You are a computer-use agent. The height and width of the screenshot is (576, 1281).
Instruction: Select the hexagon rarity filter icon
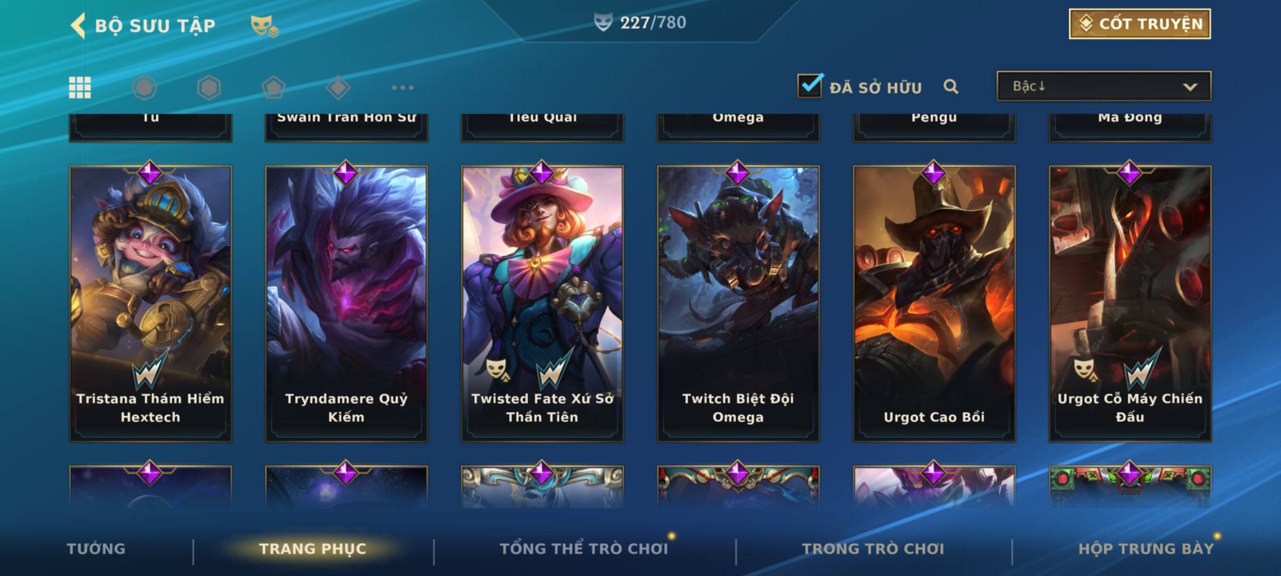[209, 87]
